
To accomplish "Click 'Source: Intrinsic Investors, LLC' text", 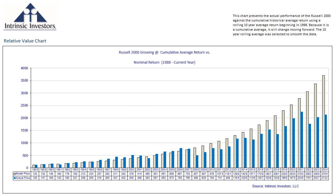I will (275, 186).
